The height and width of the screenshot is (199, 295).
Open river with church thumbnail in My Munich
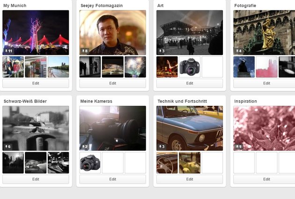tap(59, 67)
